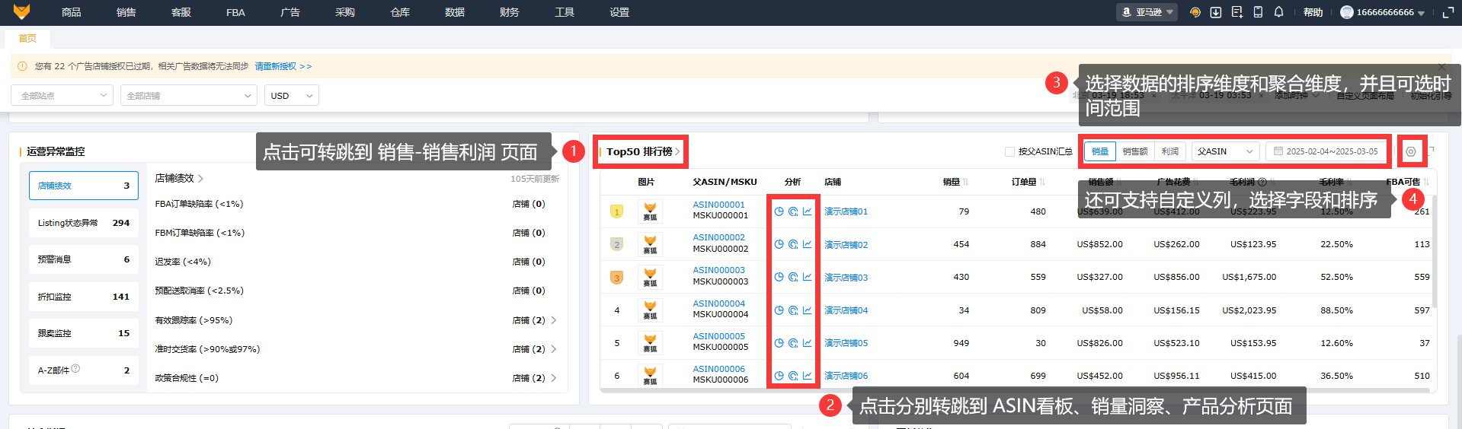Open Top50 custom column settings gear
Screen dimensions: 1462x429
1411,151
